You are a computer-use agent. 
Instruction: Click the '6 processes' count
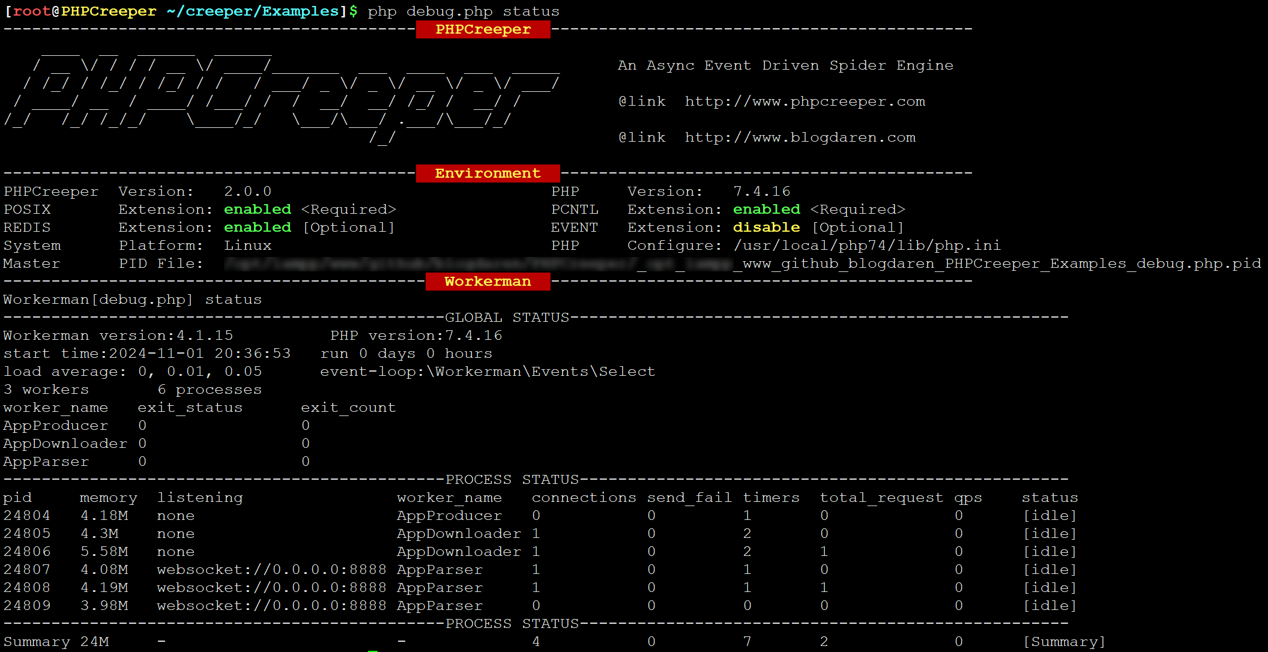click(210, 390)
